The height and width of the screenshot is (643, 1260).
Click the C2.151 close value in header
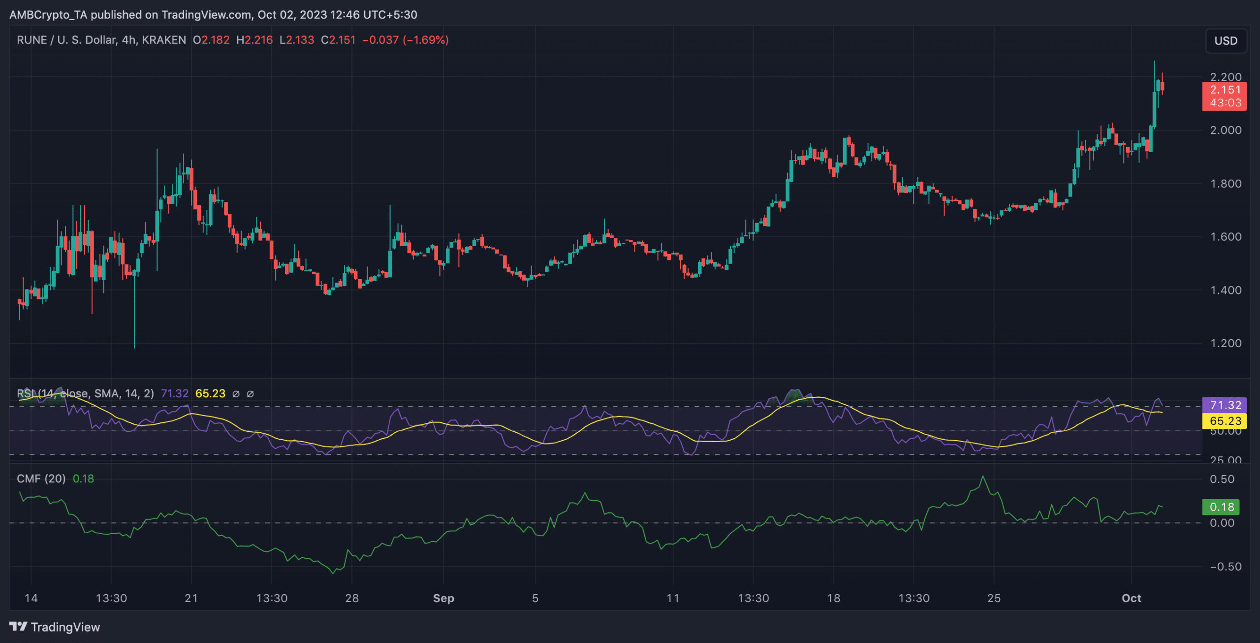tap(338, 40)
